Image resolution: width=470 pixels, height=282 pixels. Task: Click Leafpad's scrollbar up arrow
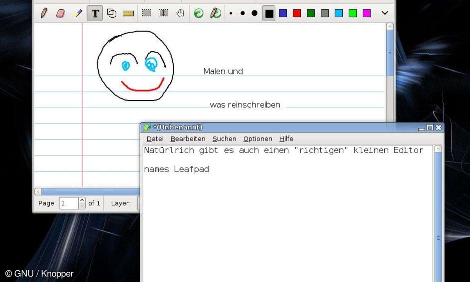(x=438, y=149)
